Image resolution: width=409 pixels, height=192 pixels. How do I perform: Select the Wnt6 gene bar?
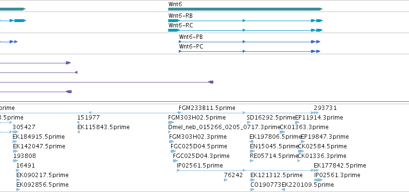pos(246,9)
